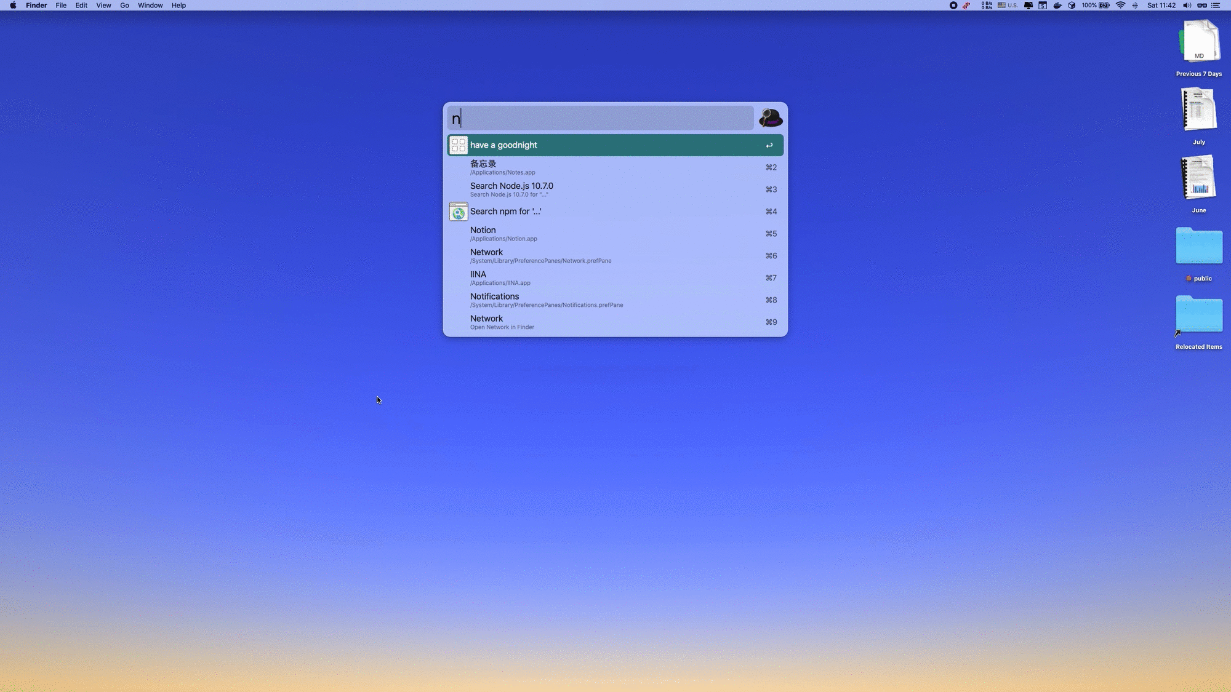Click the npm search globe icon
The image size is (1231, 692).
459,212
